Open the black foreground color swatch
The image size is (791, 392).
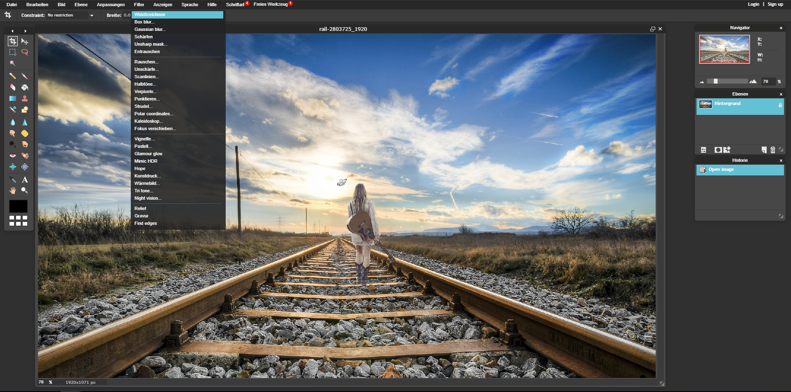click(x=18, y=206)
